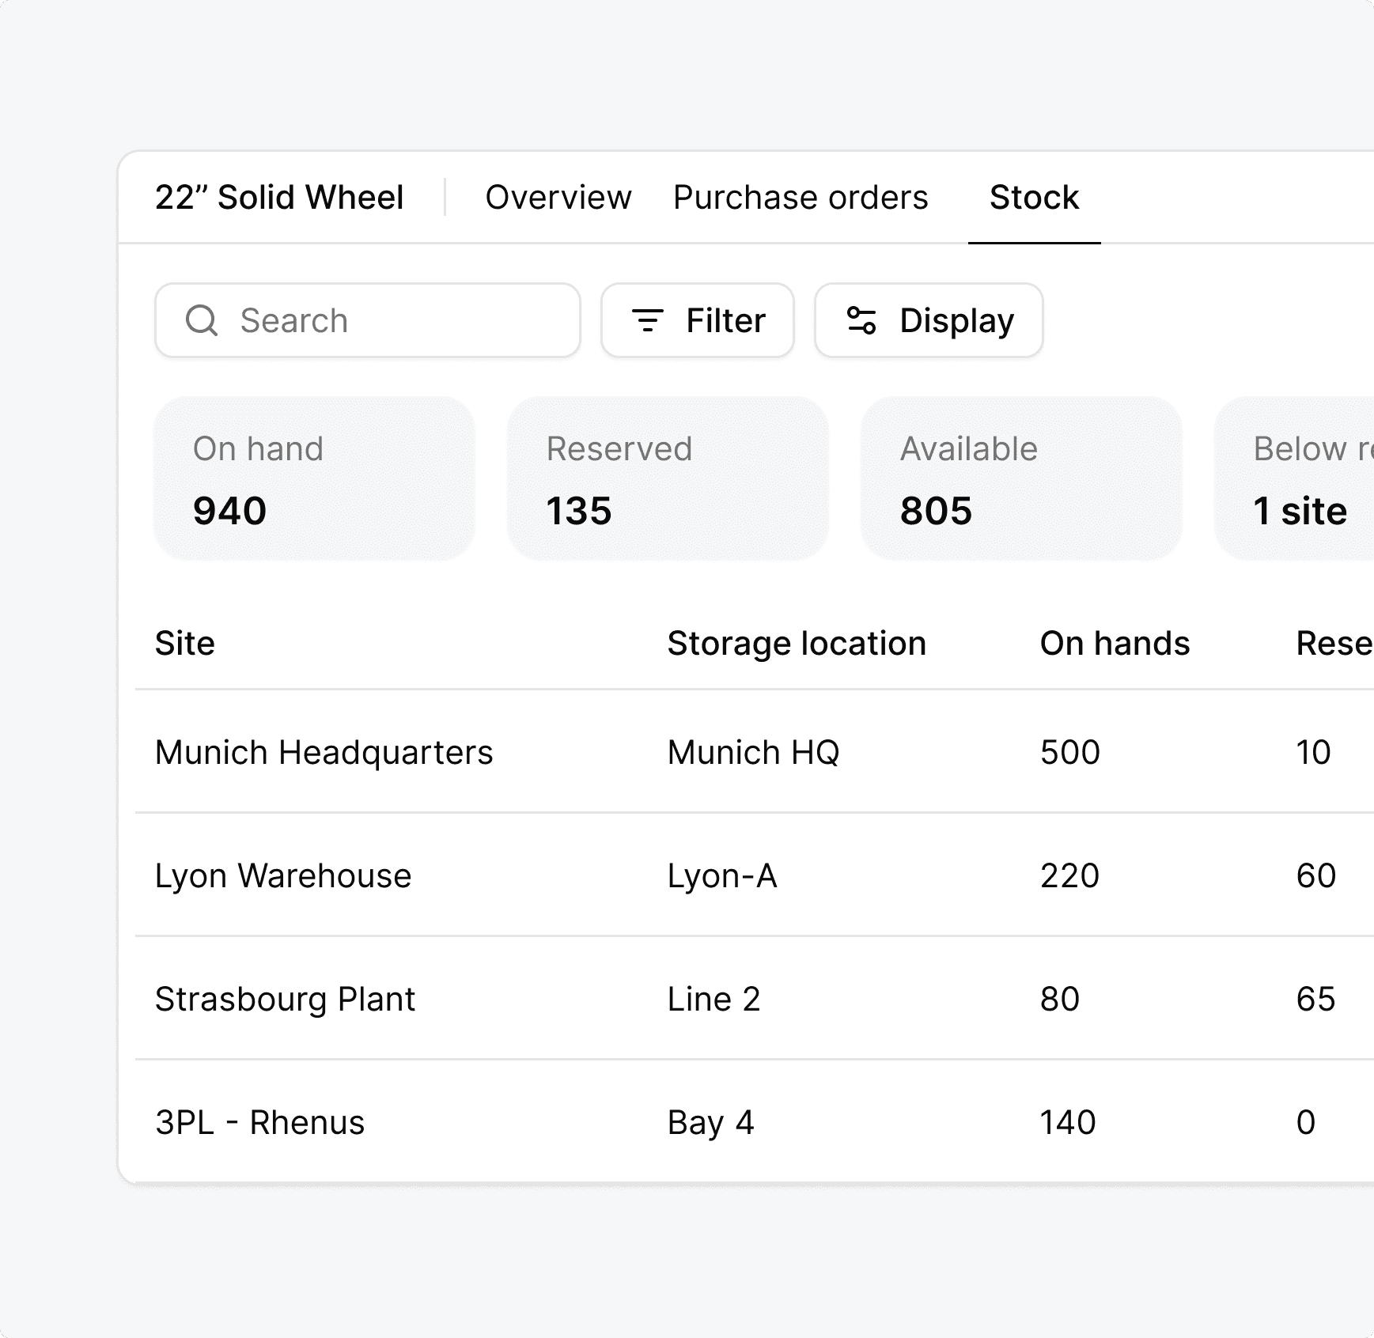Open the Filter button
The image size is (1374, 1338).
point(697,320)
